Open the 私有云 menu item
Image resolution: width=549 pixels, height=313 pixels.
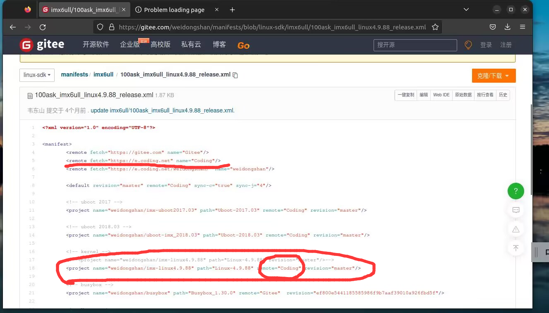(x=191, y=45)
